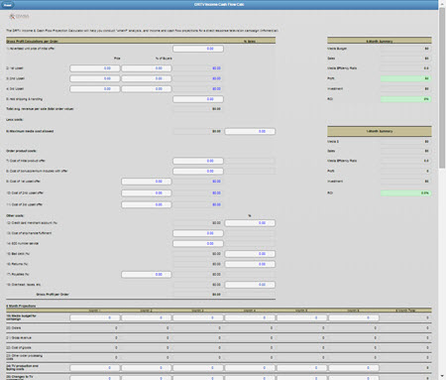This screenshot has width=446, height=380.
Task: Edit the cost of 3rd upsell offer field
Action: (x=147, y=204)
